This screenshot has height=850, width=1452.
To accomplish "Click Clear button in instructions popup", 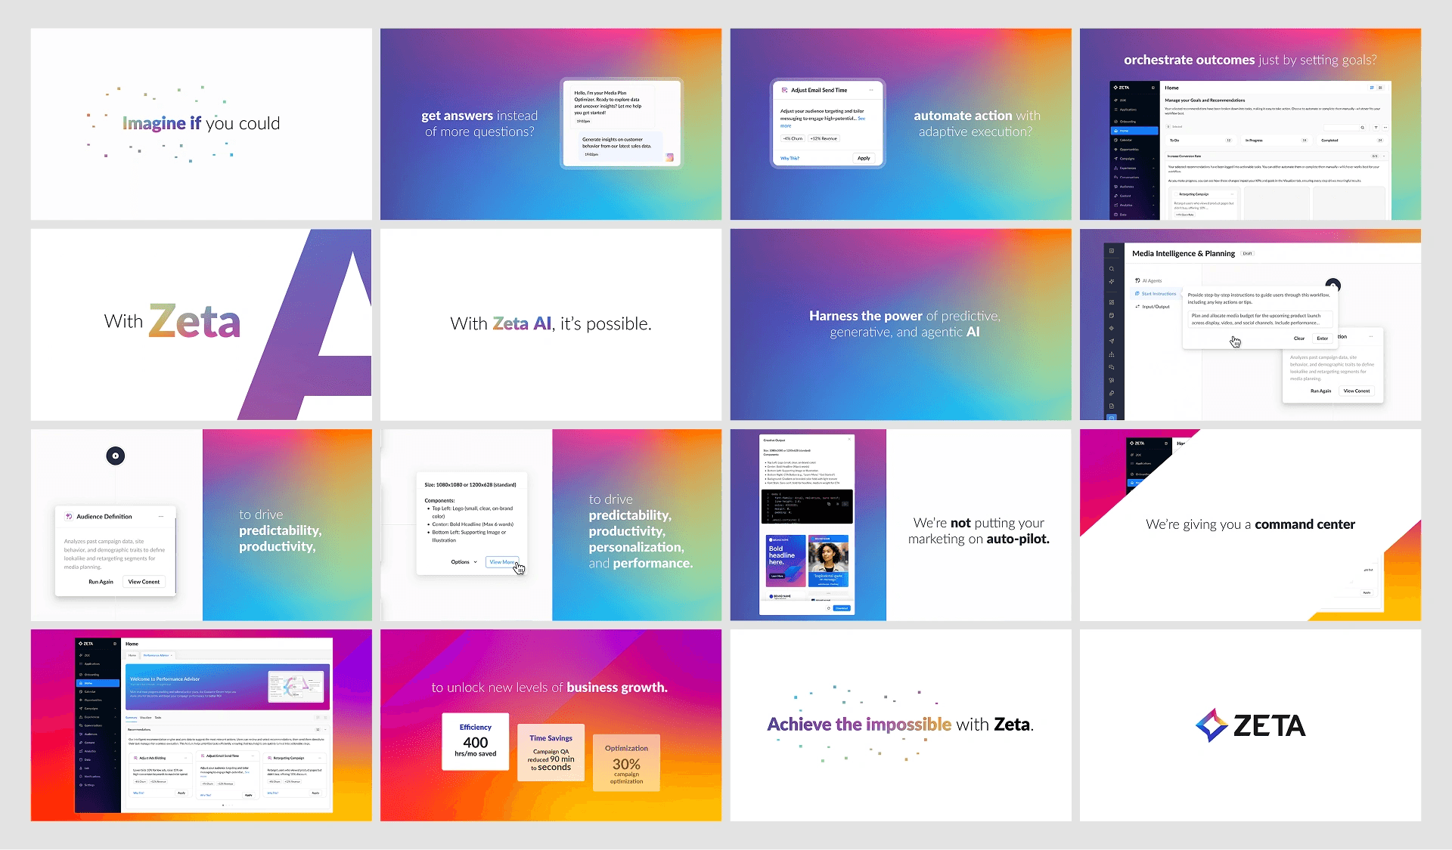I will [1298, 338].
